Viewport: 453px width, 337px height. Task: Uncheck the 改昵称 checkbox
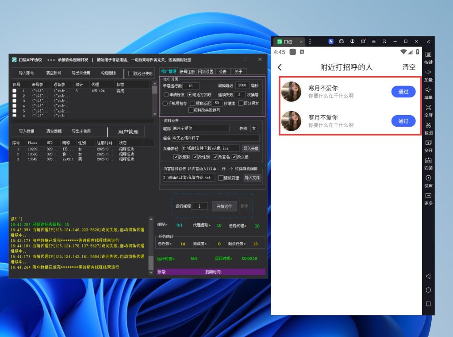pos(176,157)
